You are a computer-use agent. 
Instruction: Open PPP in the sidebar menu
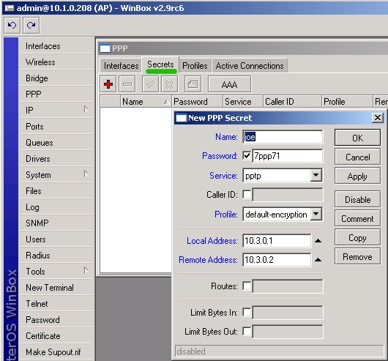click(x=56, y=94)
